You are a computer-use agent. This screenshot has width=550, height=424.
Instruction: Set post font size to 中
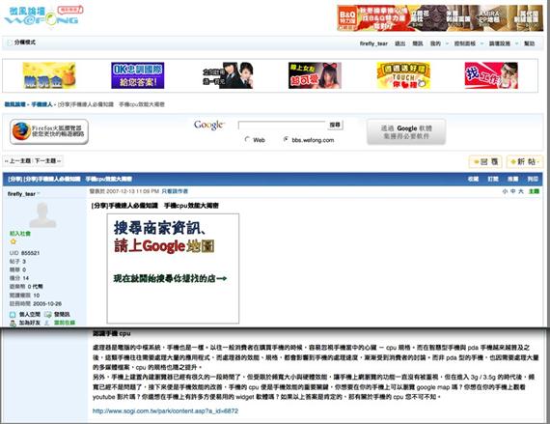point(512,191)
